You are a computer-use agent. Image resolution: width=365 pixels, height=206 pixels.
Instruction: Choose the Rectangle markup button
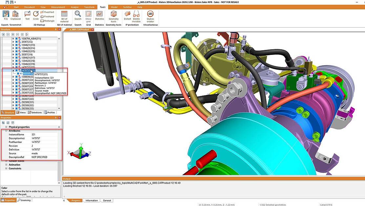coord(48,21)
